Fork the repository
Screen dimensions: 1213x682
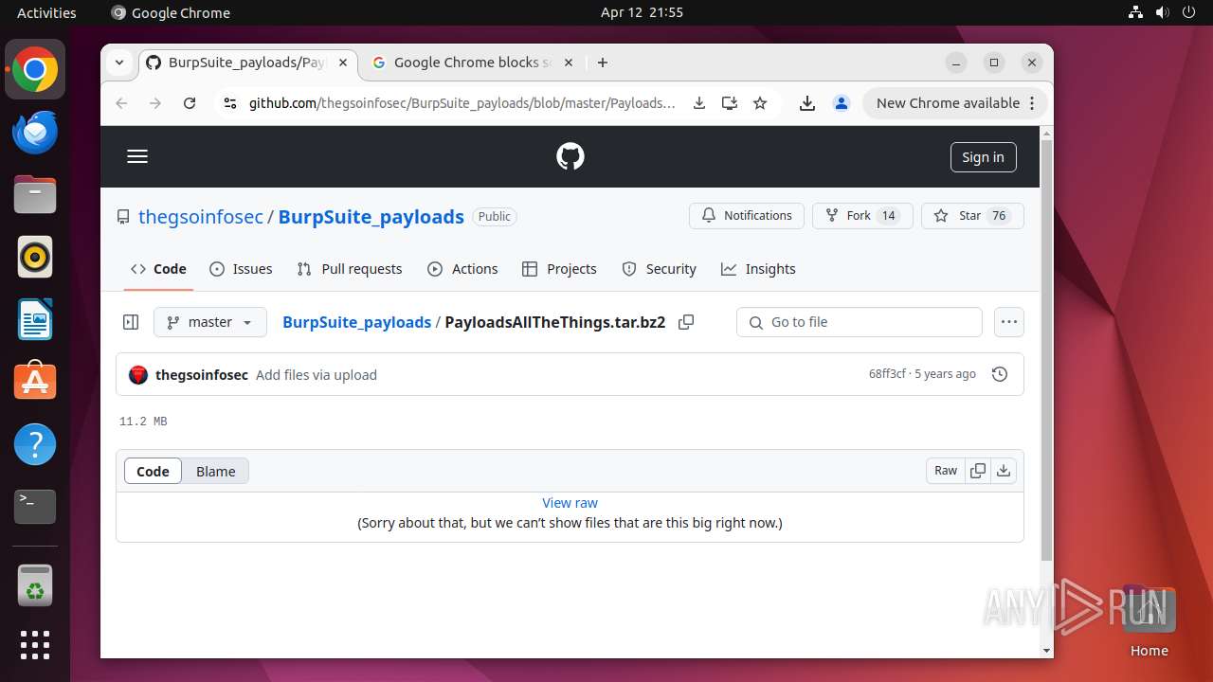click(862, 216)
